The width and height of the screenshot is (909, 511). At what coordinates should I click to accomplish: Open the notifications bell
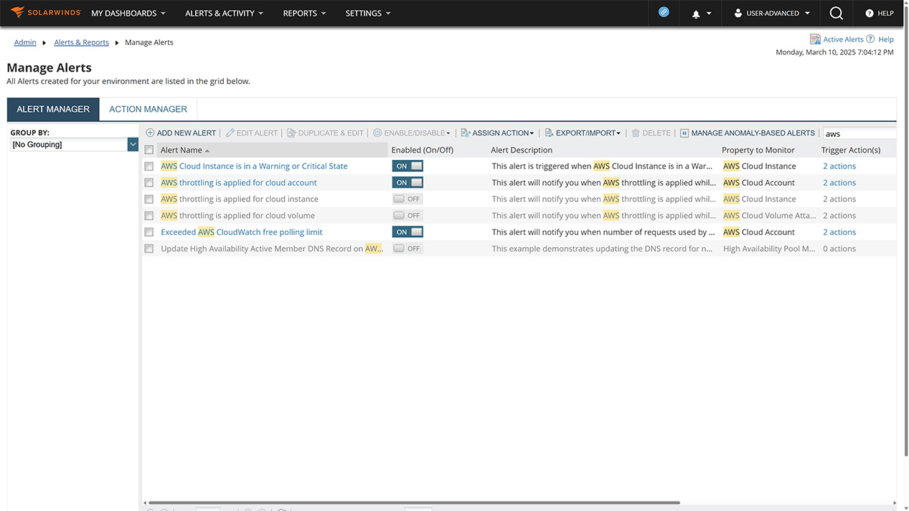tap(696, 13)
